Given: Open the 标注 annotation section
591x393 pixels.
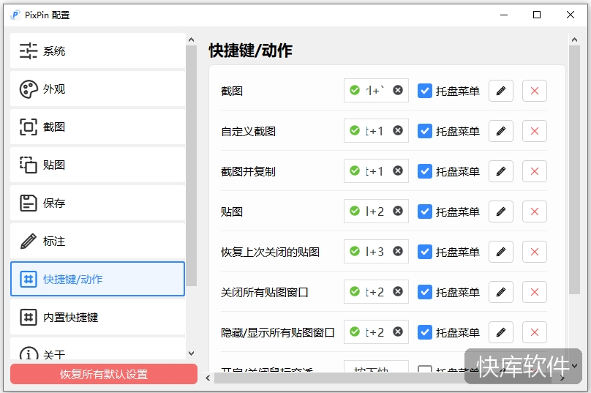Looking at the screenshot, I should 97,241.
